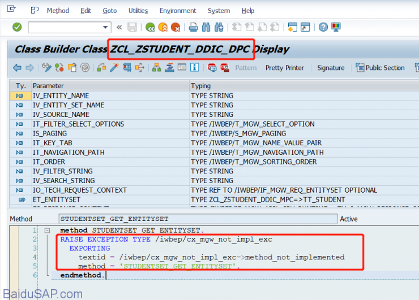Viewport: 419px width, 300px height.
Task: Click the Print icon in toolbar
Action: coord(193,27)
